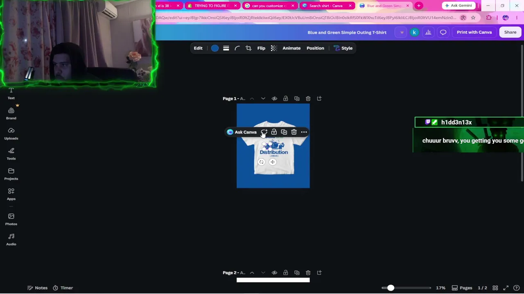Add a new page after Page 1
This screenshot has width=524, height=294.
(319, 98)
